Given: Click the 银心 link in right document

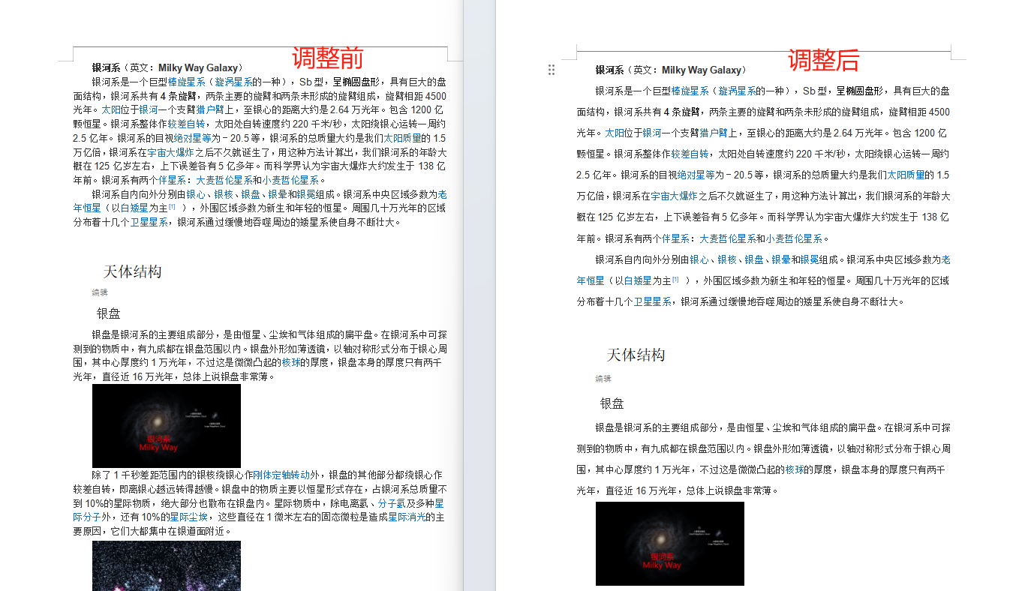Looking at the screenshot, I should tap(699, 259).
